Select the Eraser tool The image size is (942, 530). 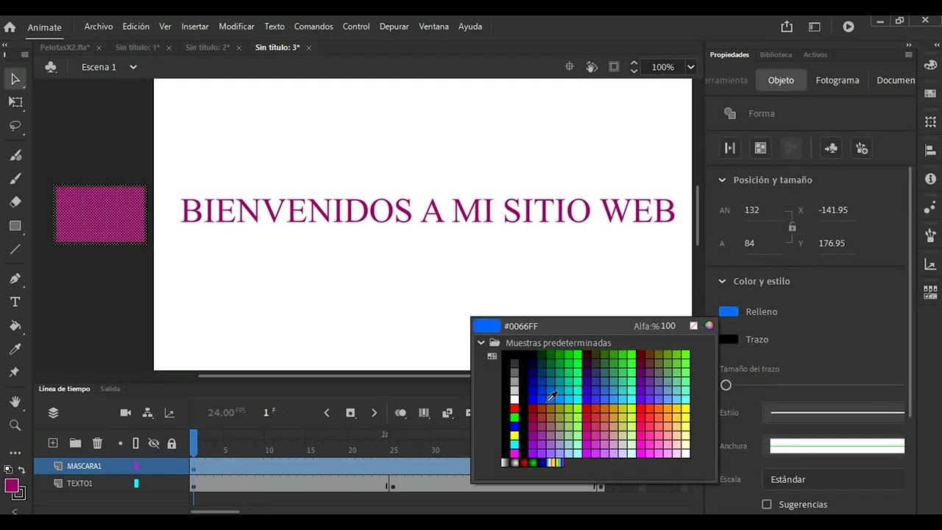tap(15, 202)
